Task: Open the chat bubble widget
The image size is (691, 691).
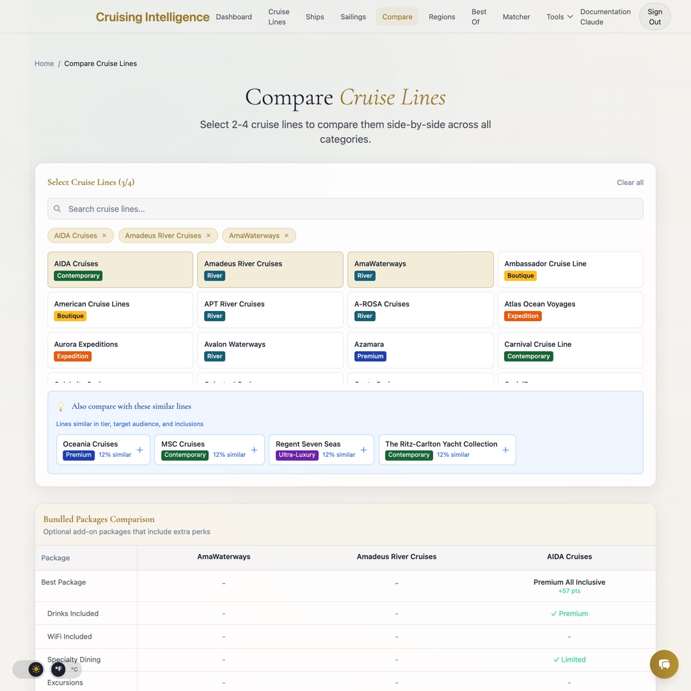Action: point(663,664)
